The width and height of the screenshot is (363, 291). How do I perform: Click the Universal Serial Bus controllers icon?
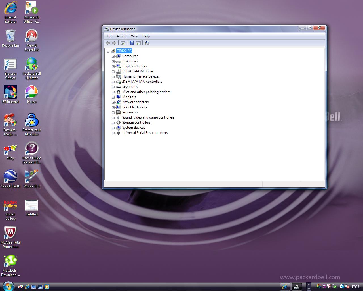119,133
